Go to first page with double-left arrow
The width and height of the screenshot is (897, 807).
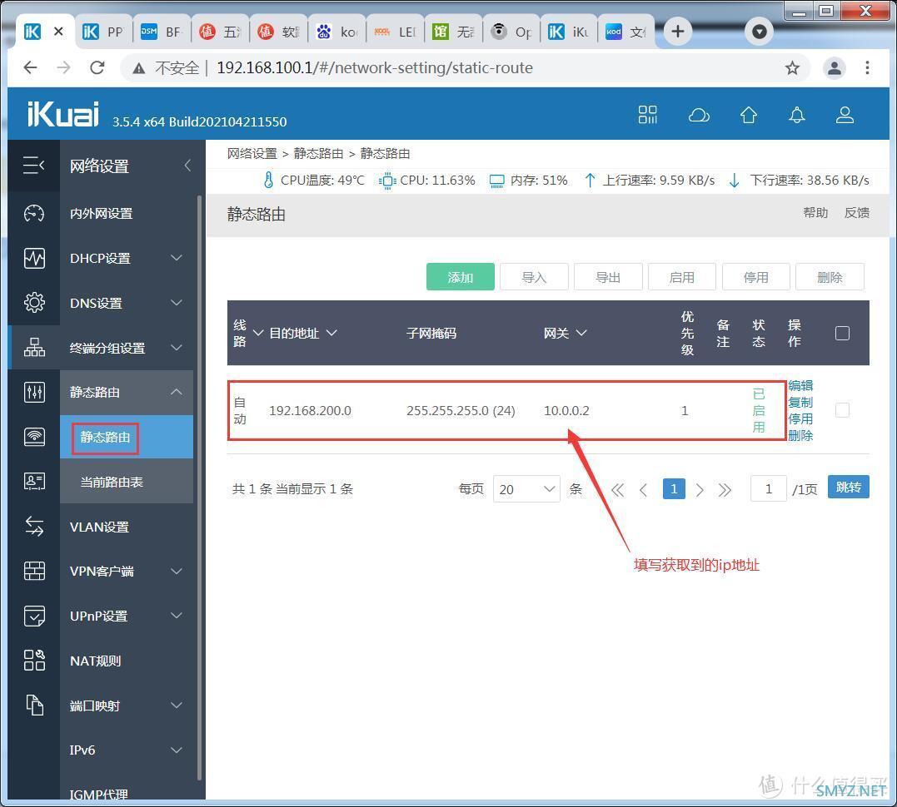coord(617,490)
